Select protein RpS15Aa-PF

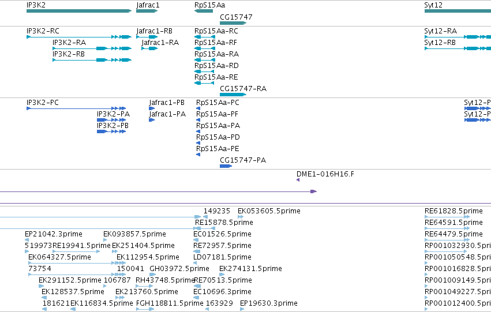(198, 120)
